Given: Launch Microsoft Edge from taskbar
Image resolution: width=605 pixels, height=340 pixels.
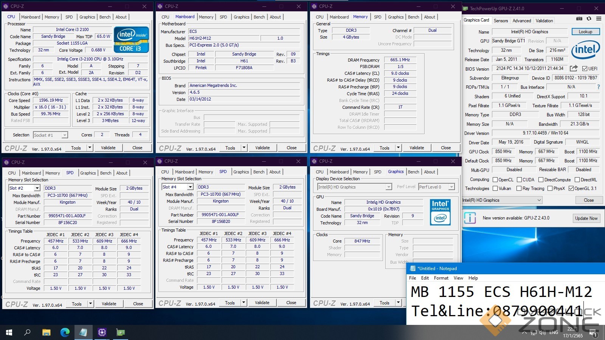Looking at the screenshot, I should (x=65, y=332).
